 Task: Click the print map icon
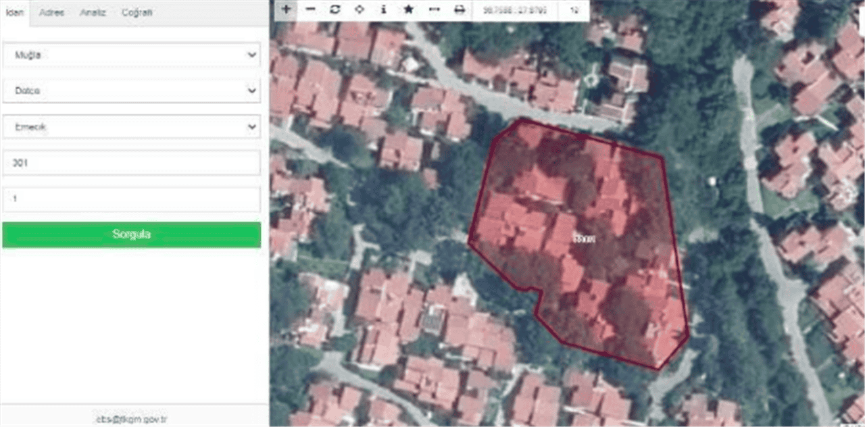tap(460, 9)
